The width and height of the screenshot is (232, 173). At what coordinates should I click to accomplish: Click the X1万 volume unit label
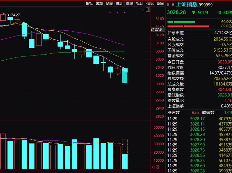point(155,167)
